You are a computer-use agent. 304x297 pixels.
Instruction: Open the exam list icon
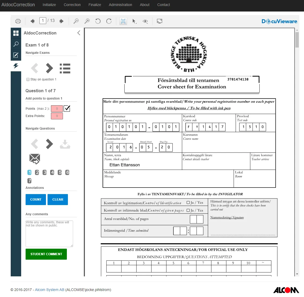[65, 68]
